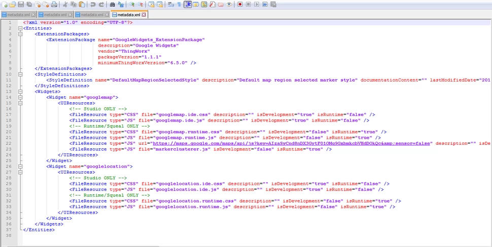Close the first metadata.xml tab
492x247 pixels.
[33, 15]
